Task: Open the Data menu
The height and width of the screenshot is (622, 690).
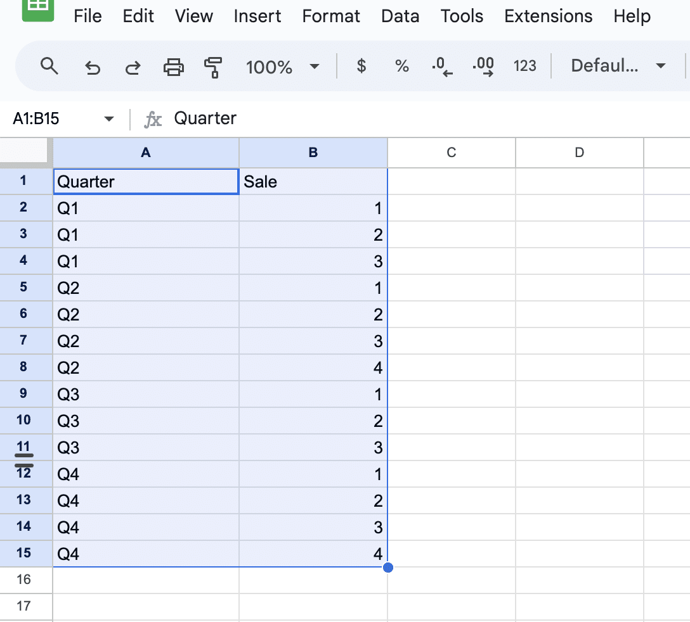Action: (400, 16)
